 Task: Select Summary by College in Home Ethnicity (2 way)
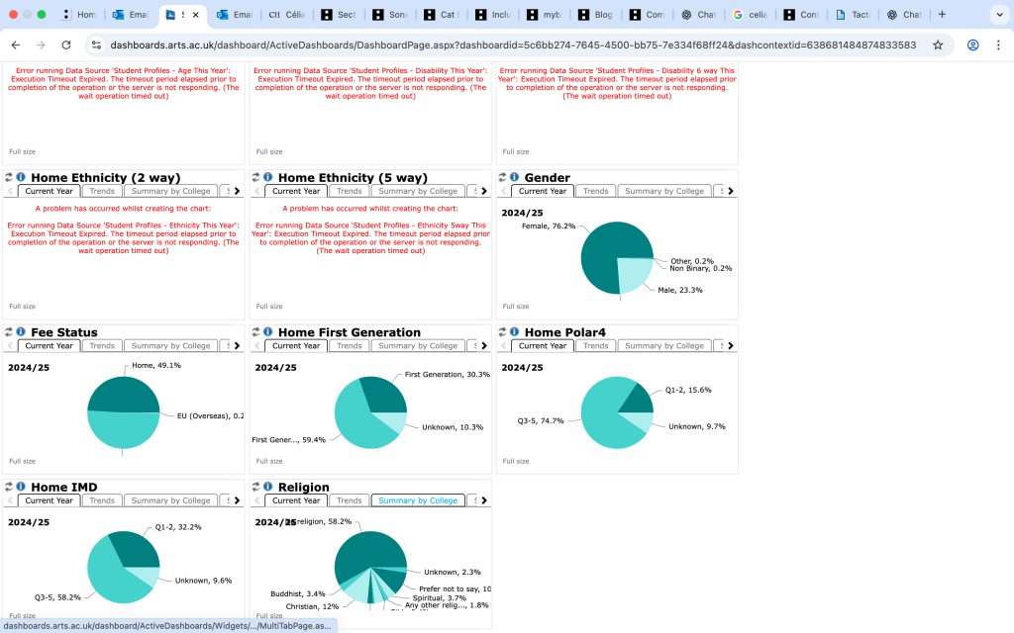170,191
